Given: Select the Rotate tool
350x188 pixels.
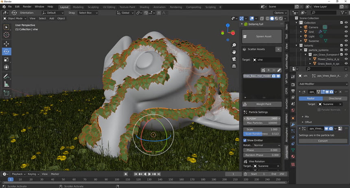Looking at the screenshot, I should (7, 52).
